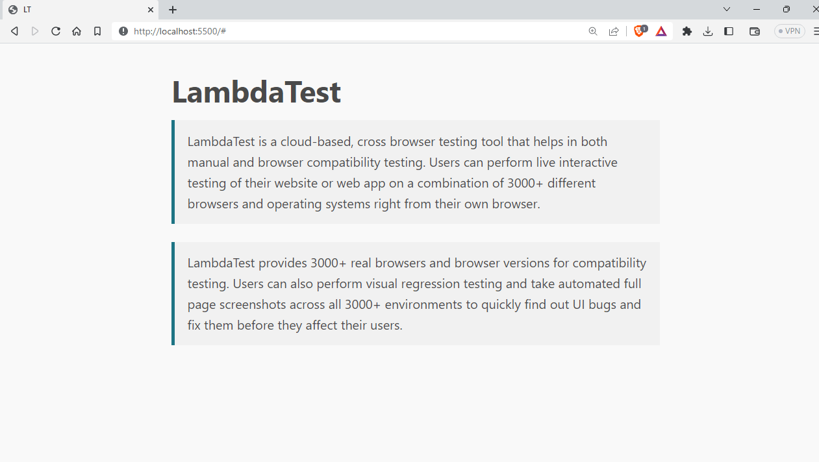
Task: Bookmark this page
Action: point(97,30)
